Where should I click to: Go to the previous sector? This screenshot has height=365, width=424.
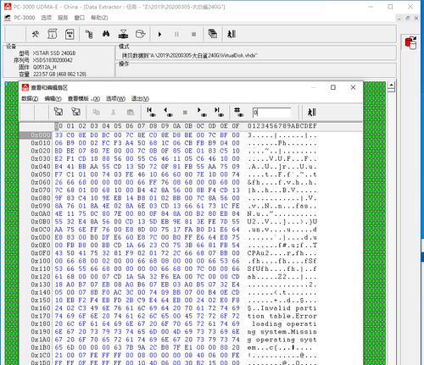(169, 112)
